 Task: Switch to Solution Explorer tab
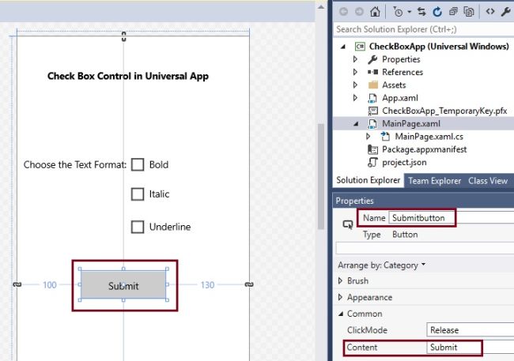[368, 180]
